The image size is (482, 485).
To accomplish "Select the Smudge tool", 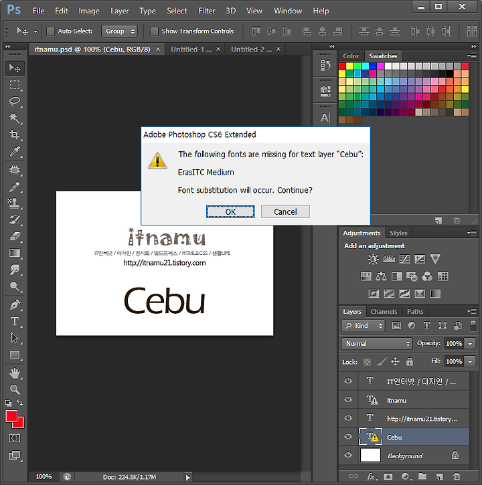I will coord(15,270).
